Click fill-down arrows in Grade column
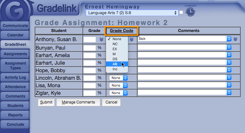 click(x=101, y=39)
